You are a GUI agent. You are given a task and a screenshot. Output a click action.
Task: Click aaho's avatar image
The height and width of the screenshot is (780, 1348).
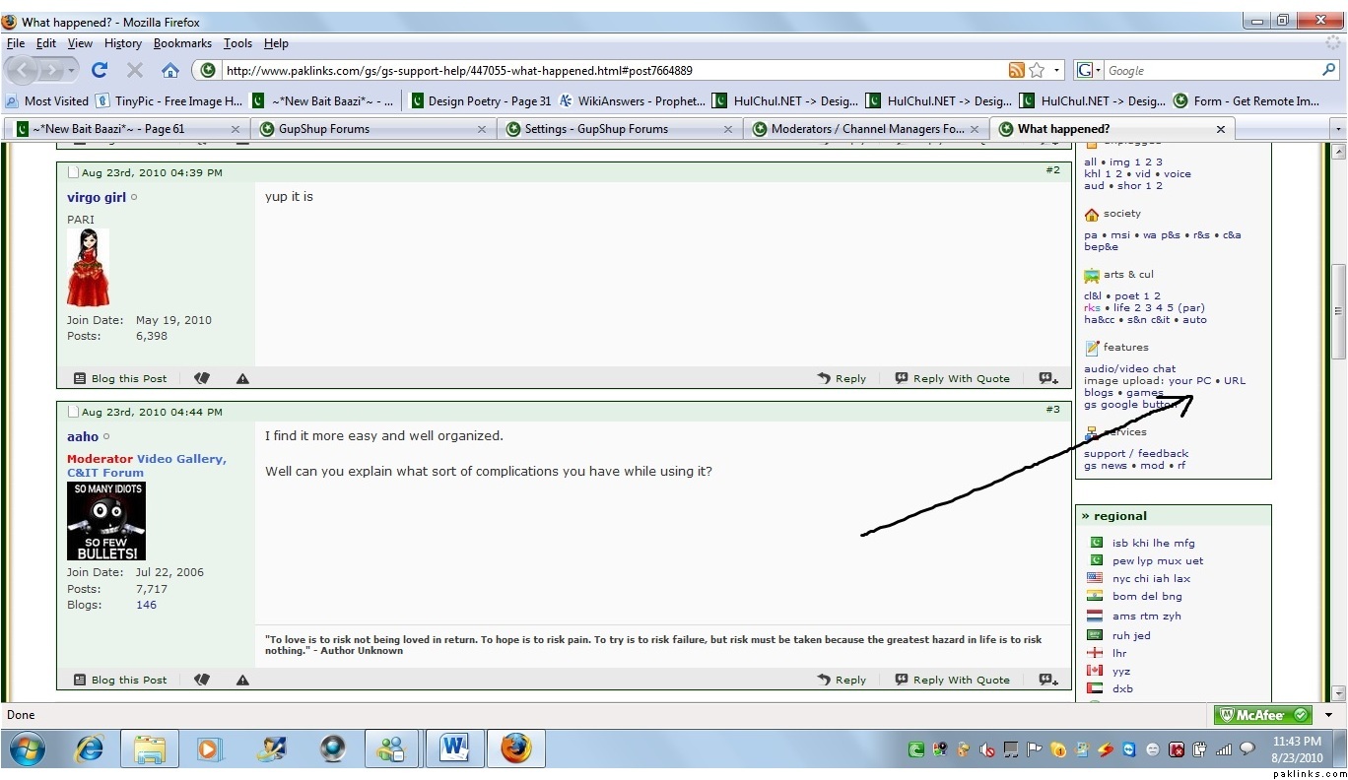tap(106, 521)
